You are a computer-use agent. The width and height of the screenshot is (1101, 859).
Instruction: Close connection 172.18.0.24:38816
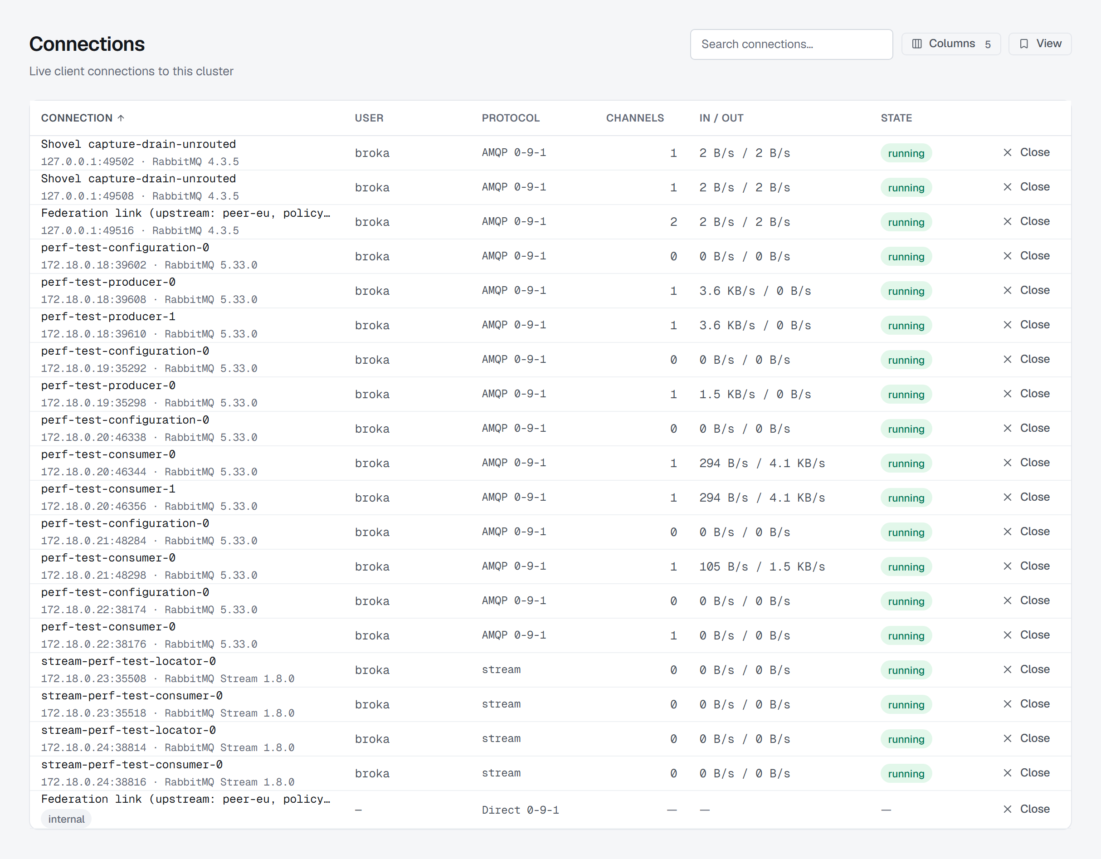(x=1026, y=773)
